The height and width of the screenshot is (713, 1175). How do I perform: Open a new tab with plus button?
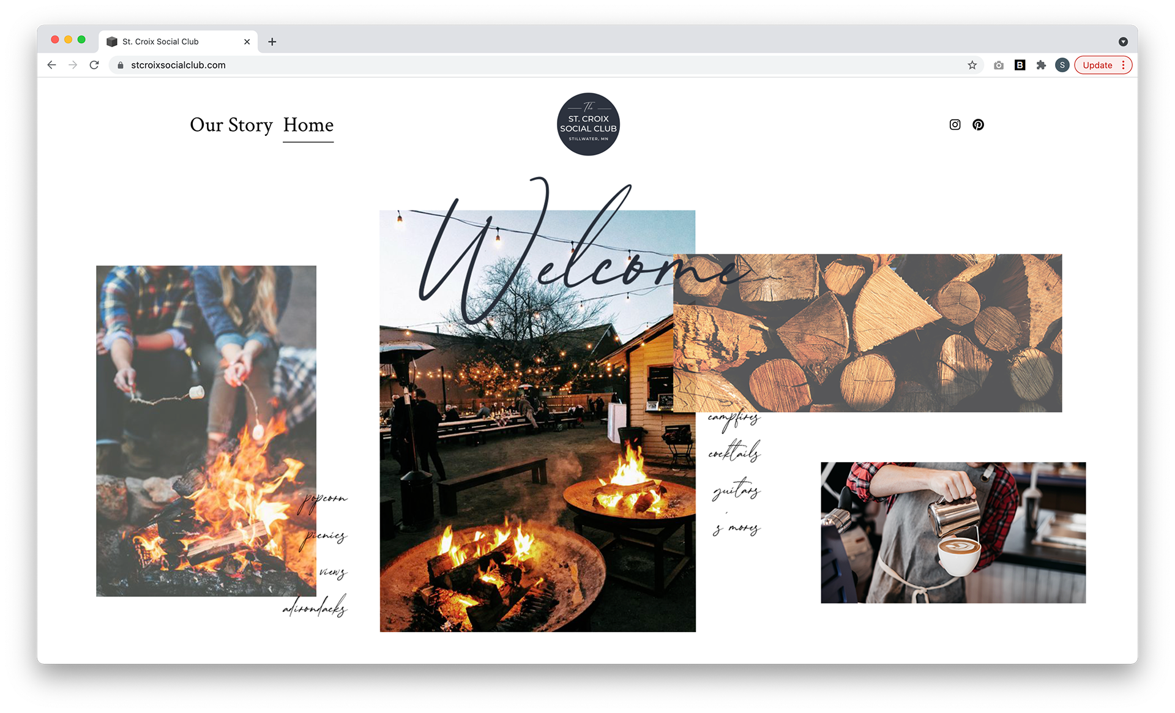(x=272, y=42)
